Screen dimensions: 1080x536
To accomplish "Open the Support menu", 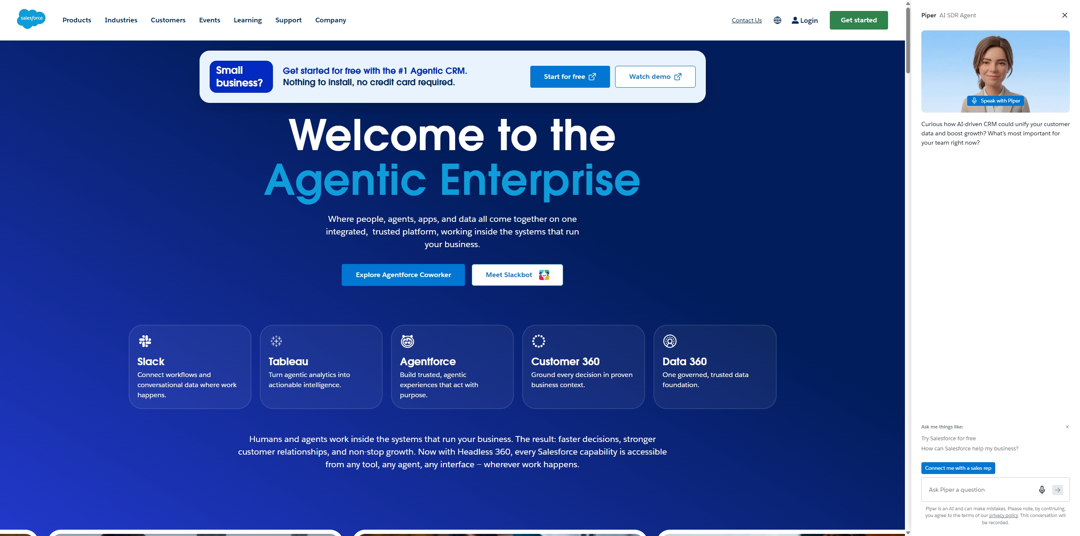I will [289, 20].
